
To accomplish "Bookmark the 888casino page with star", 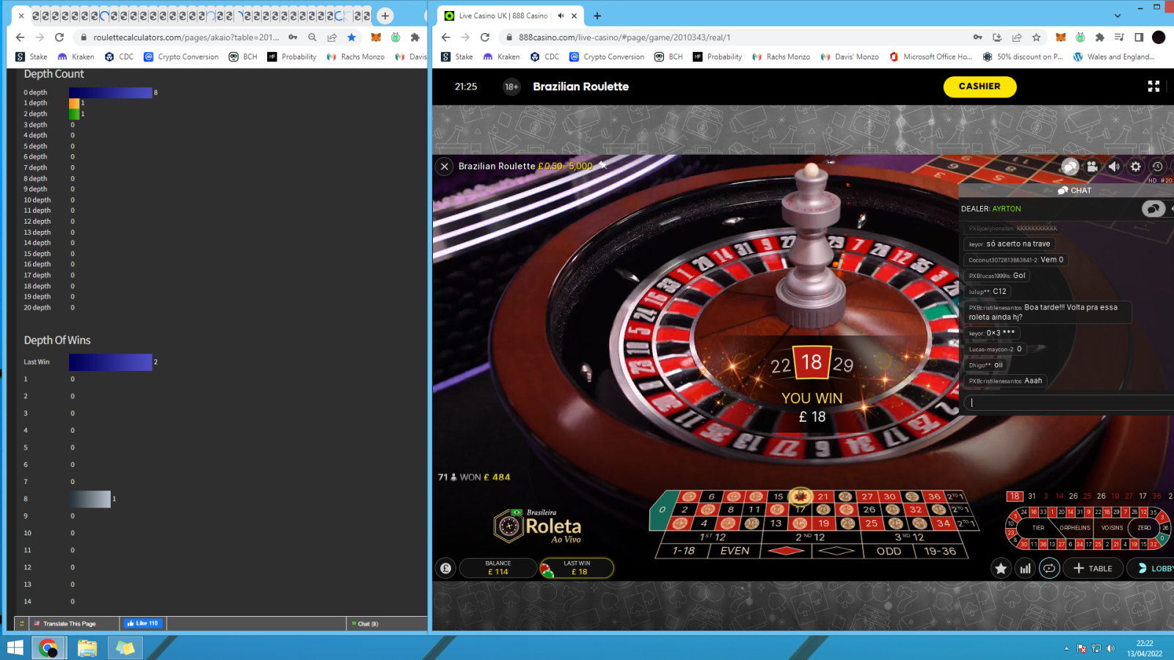I will pyautogui.click(x=1036, y=37).
